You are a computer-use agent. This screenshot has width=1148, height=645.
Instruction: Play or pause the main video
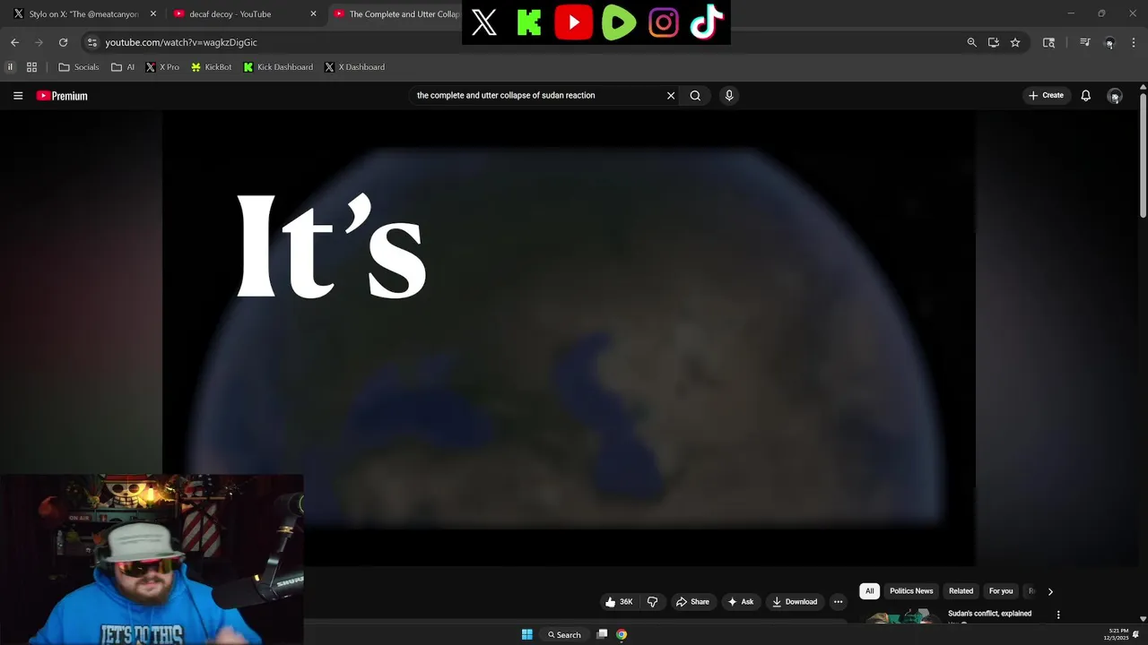(x=569, y=339)
